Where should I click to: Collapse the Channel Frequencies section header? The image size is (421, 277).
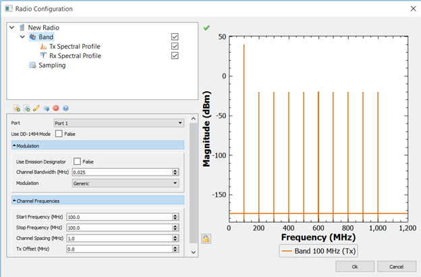[98, 201]
